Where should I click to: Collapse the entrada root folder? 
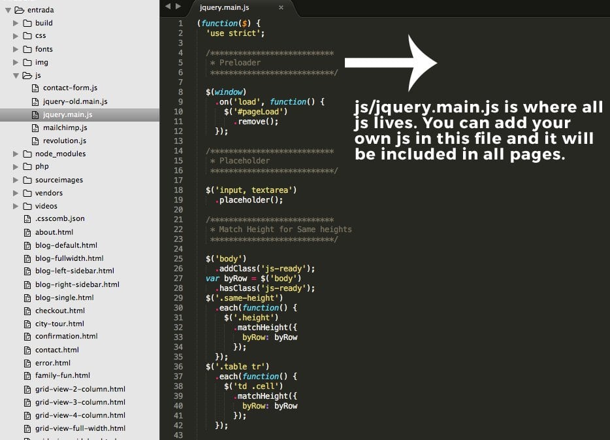tap(8, 10)
